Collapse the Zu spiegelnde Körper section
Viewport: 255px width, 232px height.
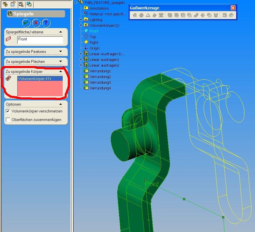tap(61, 71)
